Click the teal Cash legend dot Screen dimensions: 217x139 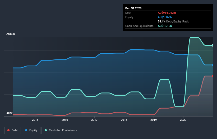46,130
